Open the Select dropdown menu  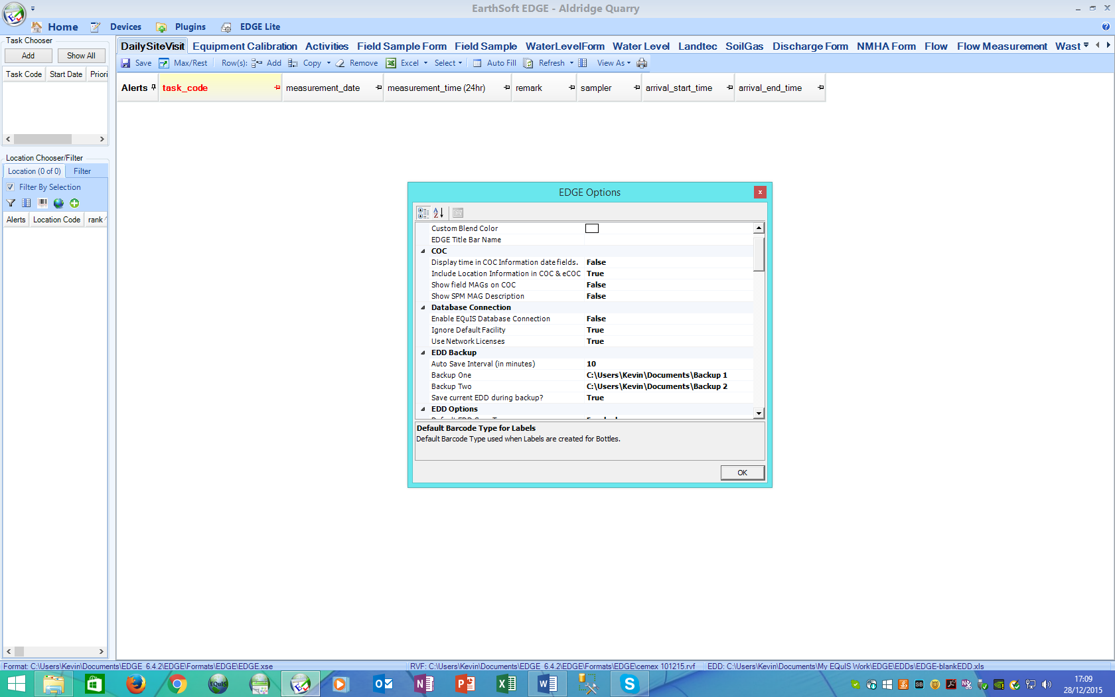pyautogui.click(x=460, y=63)
